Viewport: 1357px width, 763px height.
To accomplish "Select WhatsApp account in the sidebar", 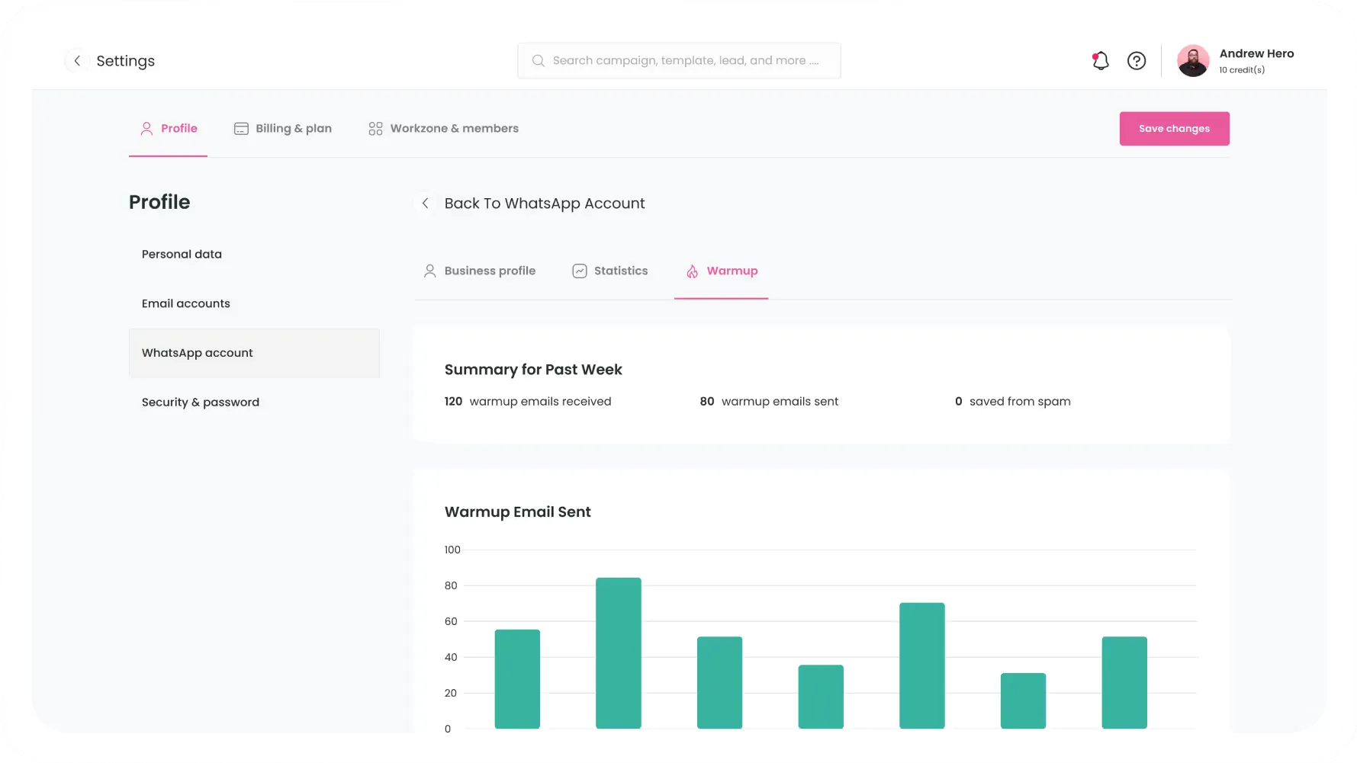I will click(254, 353).
